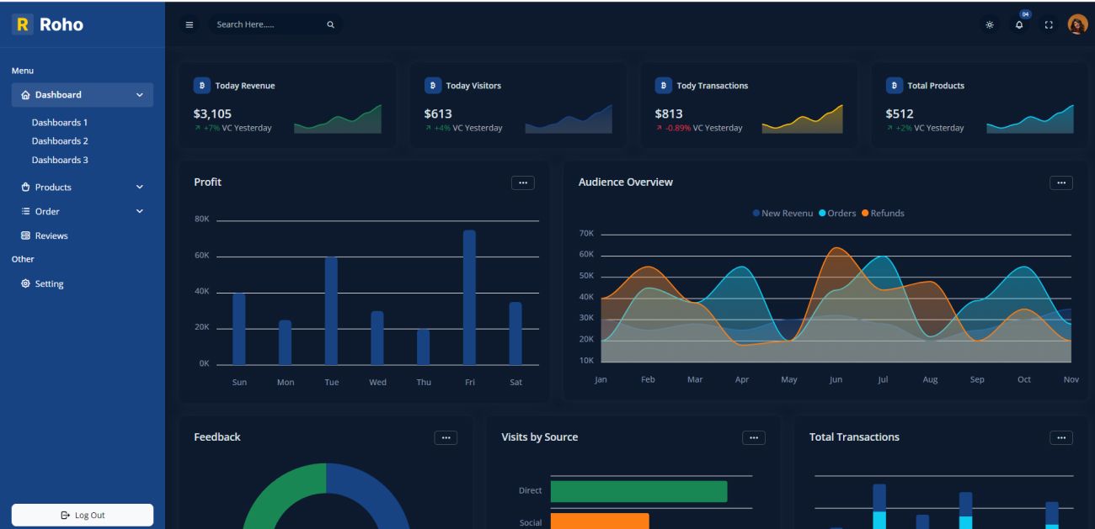1095x529 pixels.
Task: Click the Bitcoin icon on Today Revenue card
Action: pos(202,84)
